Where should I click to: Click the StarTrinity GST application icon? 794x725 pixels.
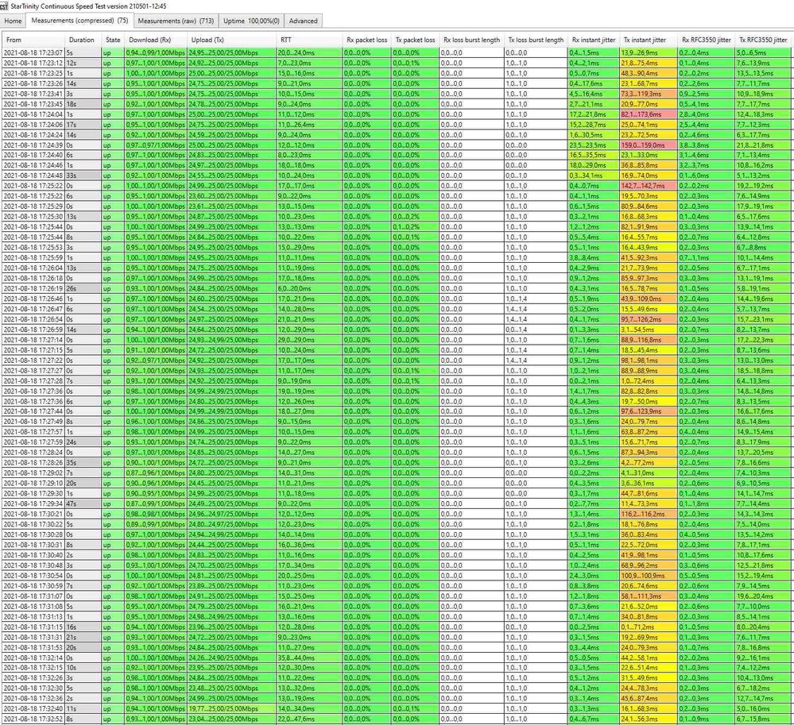point(6,6)
